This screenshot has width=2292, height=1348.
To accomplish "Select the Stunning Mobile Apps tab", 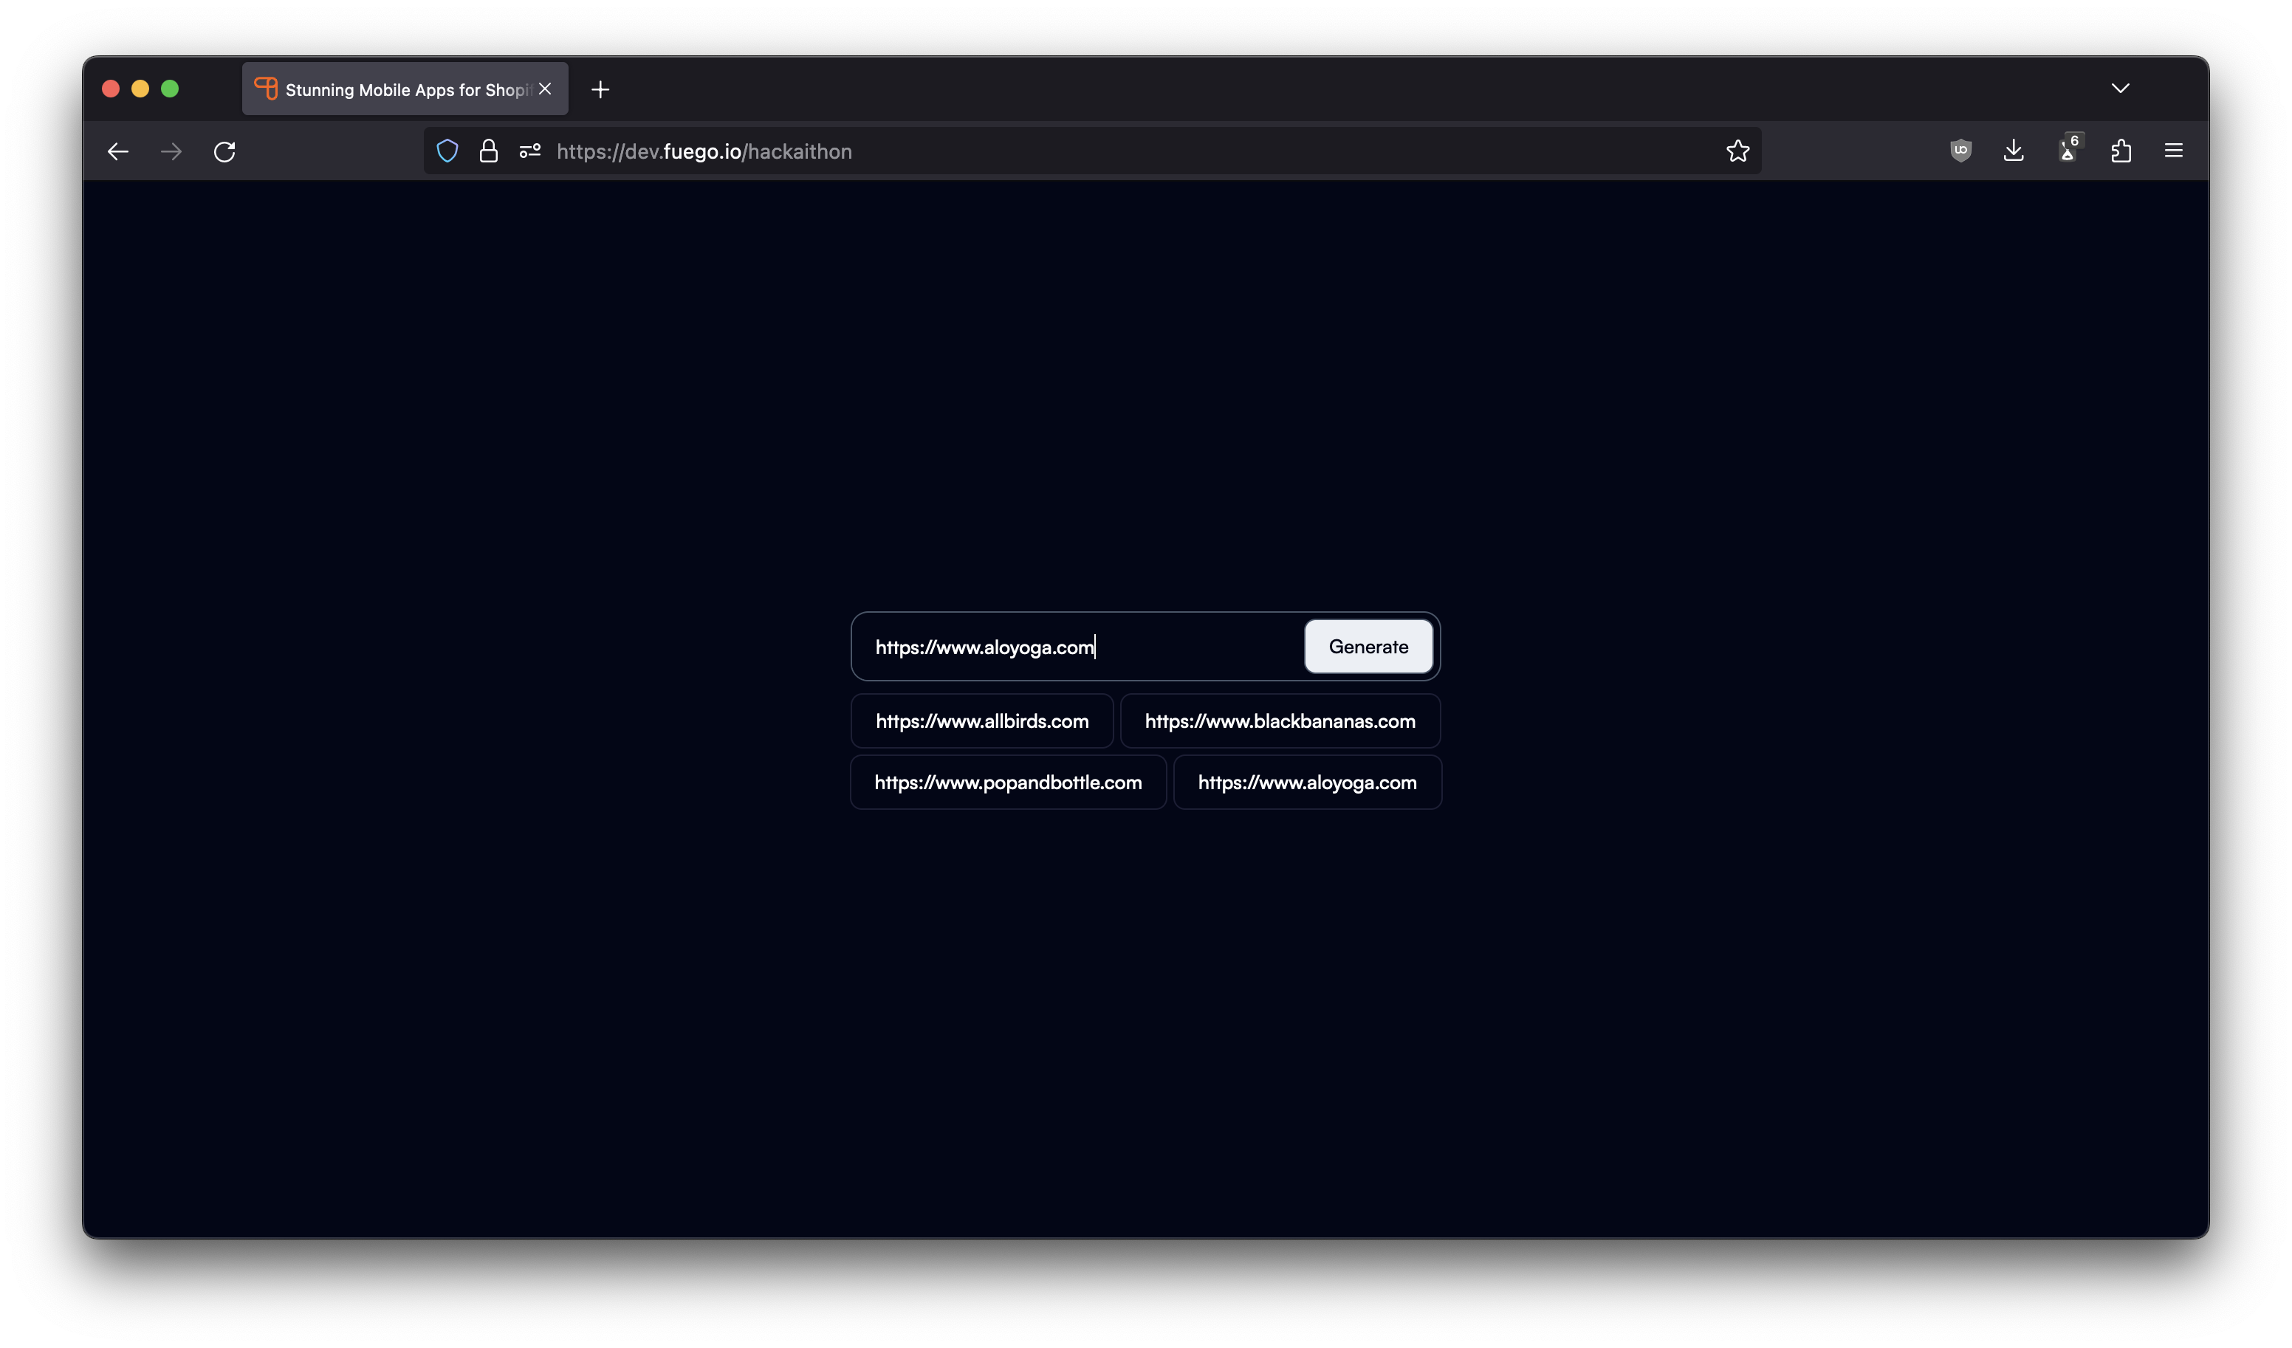I will tap(400, 89).
